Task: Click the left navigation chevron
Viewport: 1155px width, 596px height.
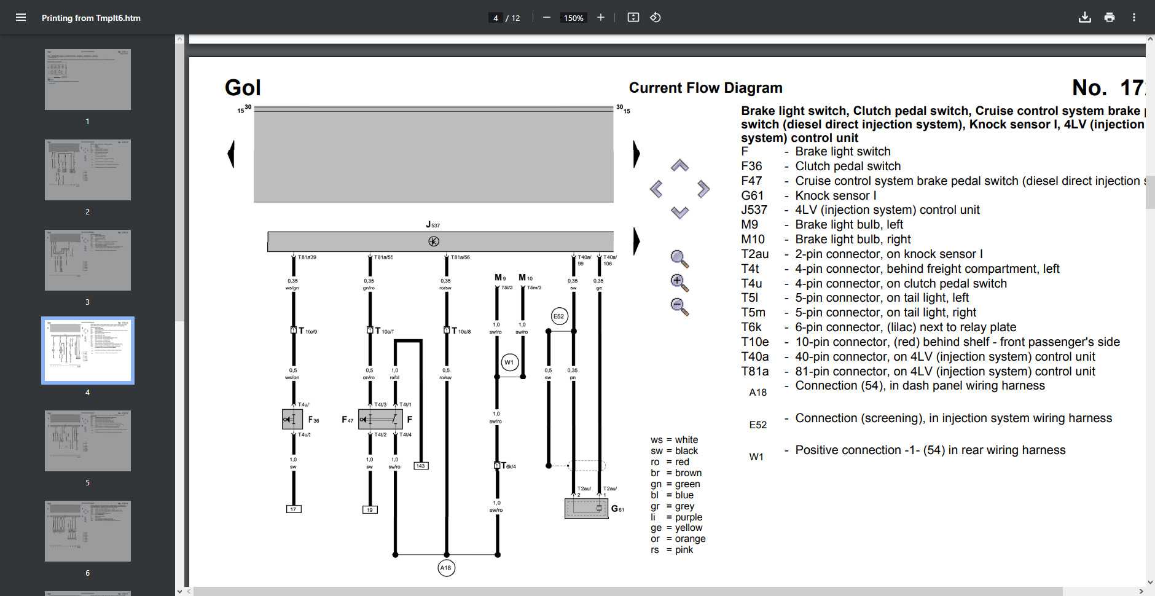Action: point(656,189)
